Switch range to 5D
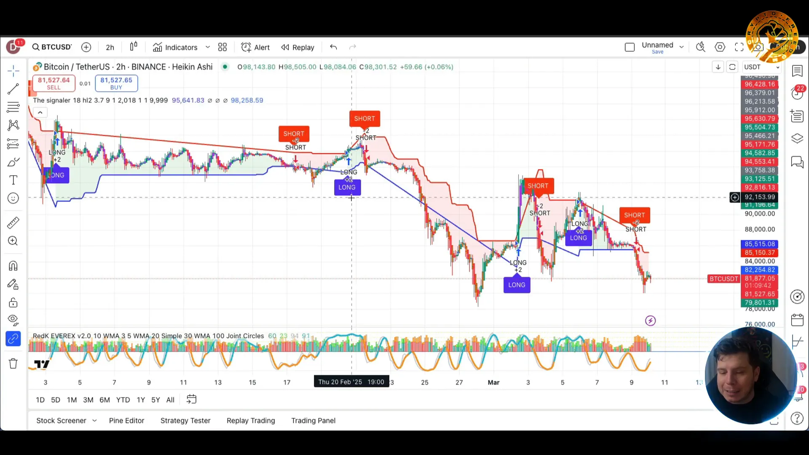The height and width of the screenshot is (455, 809). (x=56, y=400)
